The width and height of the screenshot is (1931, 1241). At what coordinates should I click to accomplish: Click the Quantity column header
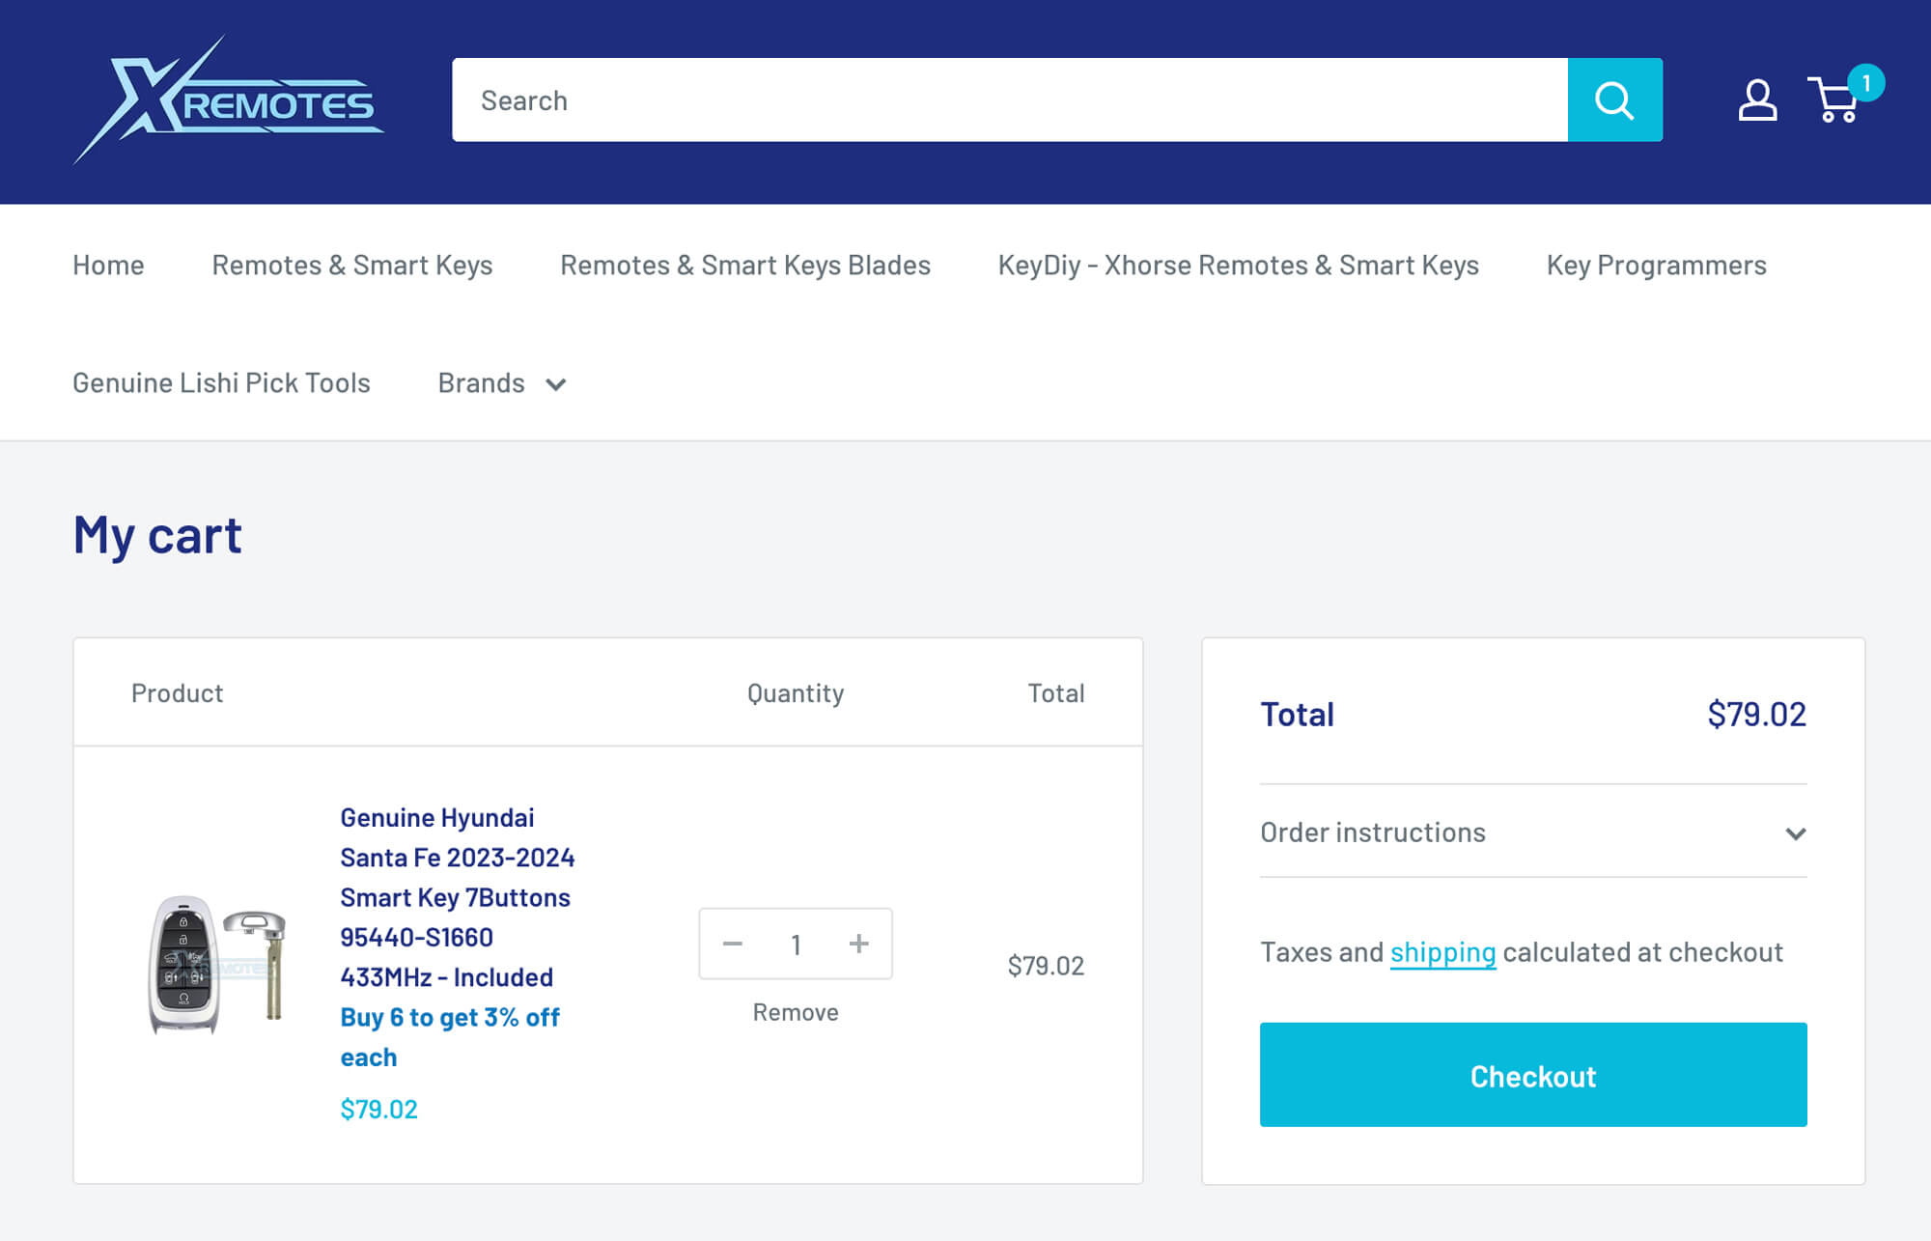coord(796,693)
